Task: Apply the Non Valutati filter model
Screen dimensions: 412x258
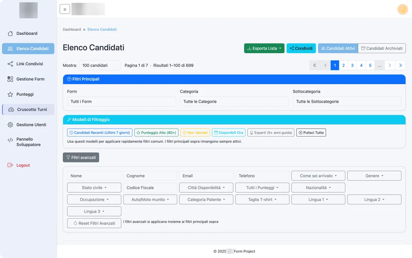Action: (x=195, y=132)
